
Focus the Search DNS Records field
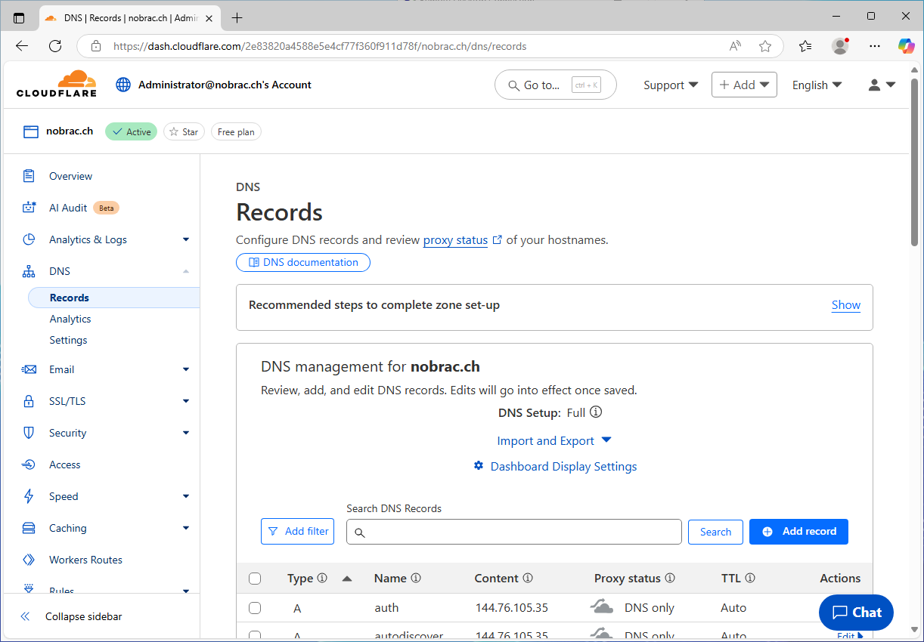(x=514, y=532)
